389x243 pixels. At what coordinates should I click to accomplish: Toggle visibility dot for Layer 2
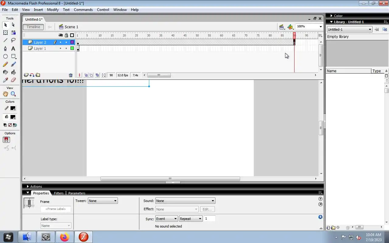[x=60, y=43]
